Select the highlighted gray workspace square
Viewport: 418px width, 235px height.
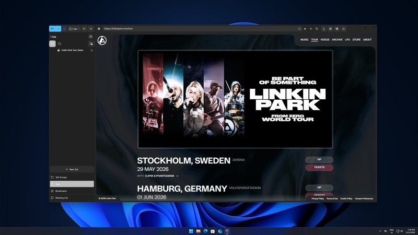coord(53,44)
